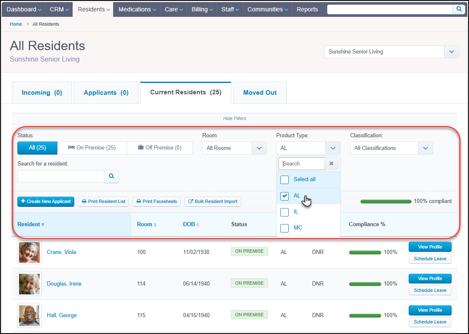Click George Hall's profile photo thumbnail
Screen dimensions: 469x334
coord(29,315)
